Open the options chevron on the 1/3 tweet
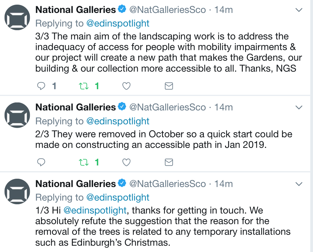This screenshot has height=252, width=313. pos(299,184)
